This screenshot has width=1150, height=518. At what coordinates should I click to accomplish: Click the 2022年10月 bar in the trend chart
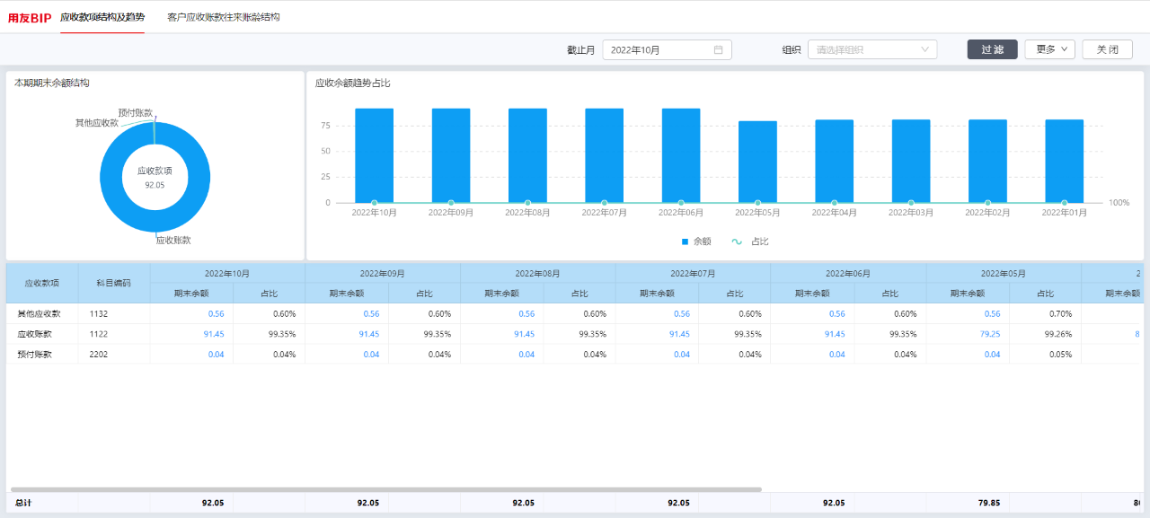click(x=374, y=155)
